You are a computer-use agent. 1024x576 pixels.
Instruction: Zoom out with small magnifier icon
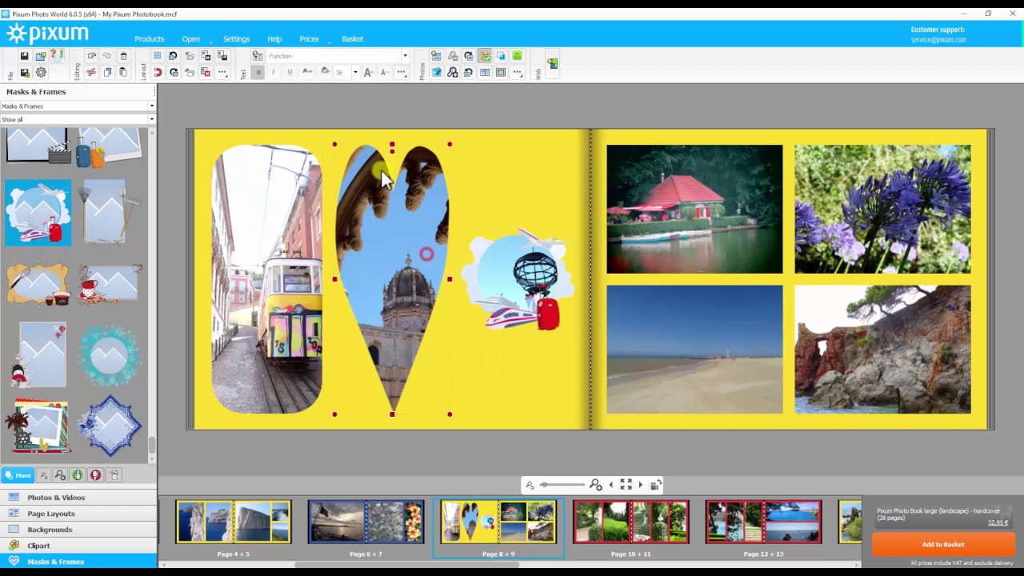[530, 486]
